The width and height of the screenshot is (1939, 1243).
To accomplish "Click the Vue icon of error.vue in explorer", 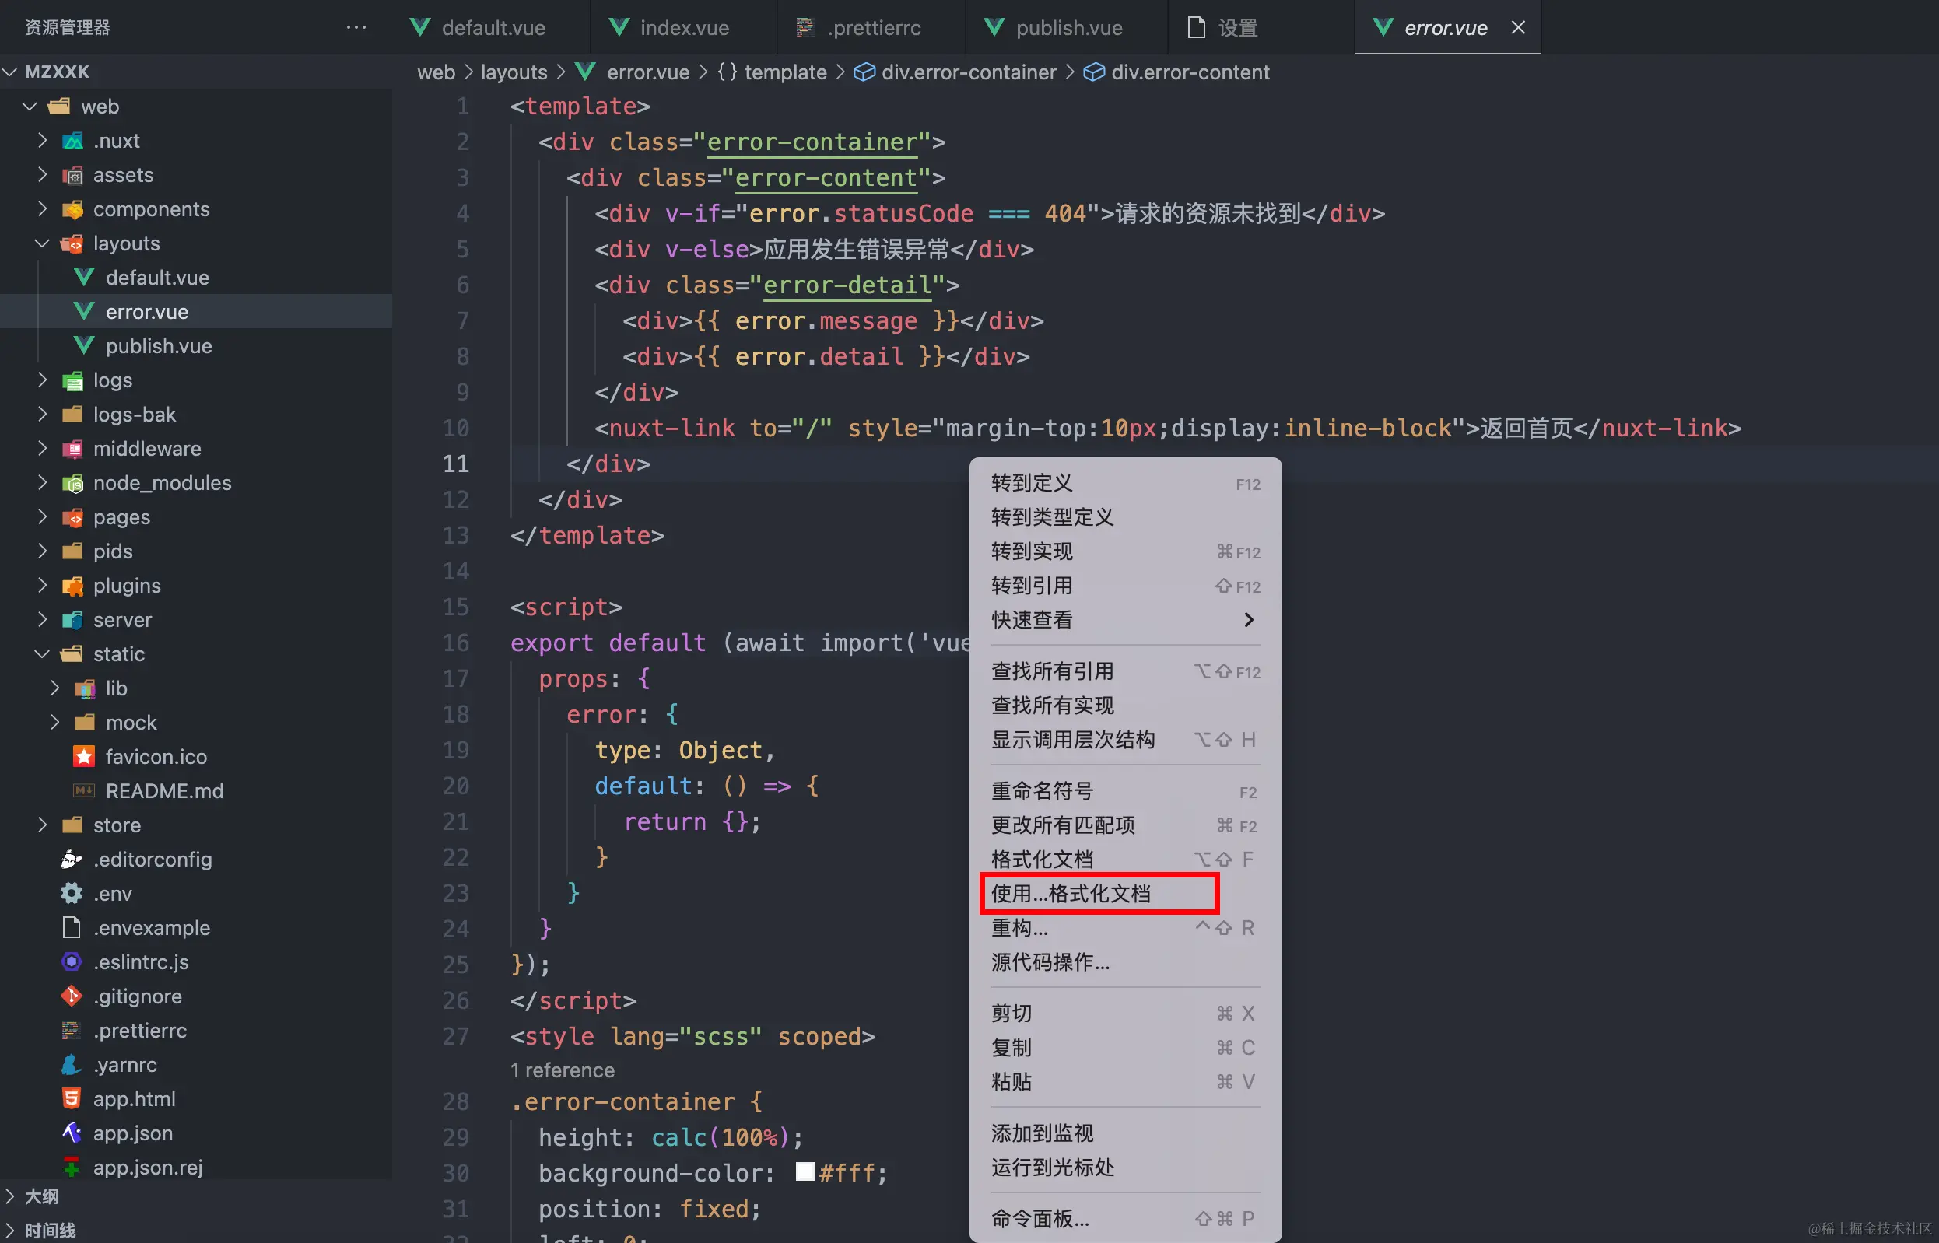I will tap(84, 312).
